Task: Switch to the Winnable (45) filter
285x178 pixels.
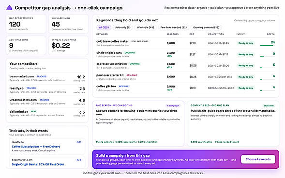Action: tap(145, 28)
